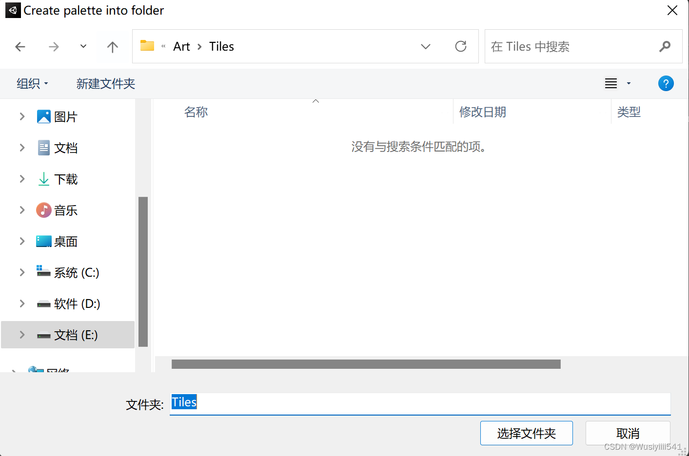Confirm with the 选择文件夹 button
The image size is (689, 456).
(x=526, y=433)
